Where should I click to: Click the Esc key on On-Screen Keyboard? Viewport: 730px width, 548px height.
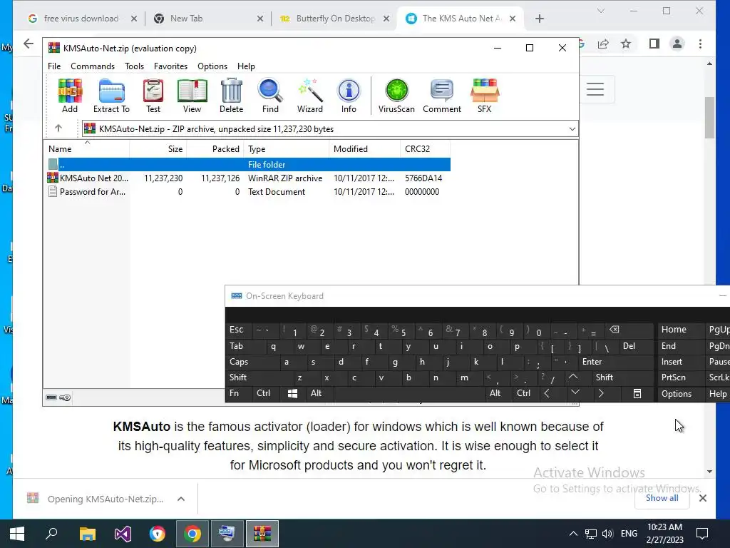[x=238, y=330]
